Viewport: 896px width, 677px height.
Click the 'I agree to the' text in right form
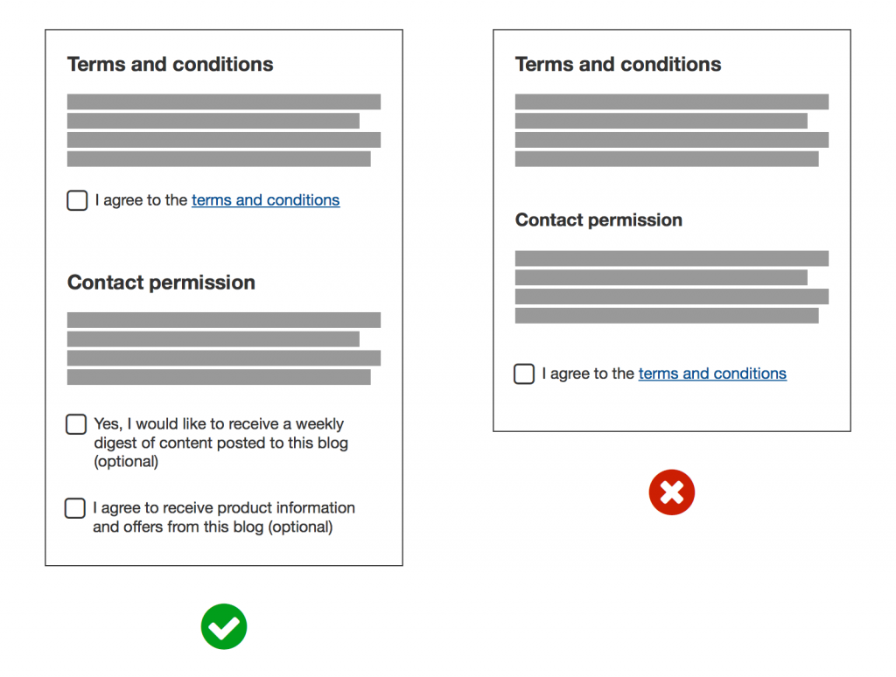click(588, 373)
